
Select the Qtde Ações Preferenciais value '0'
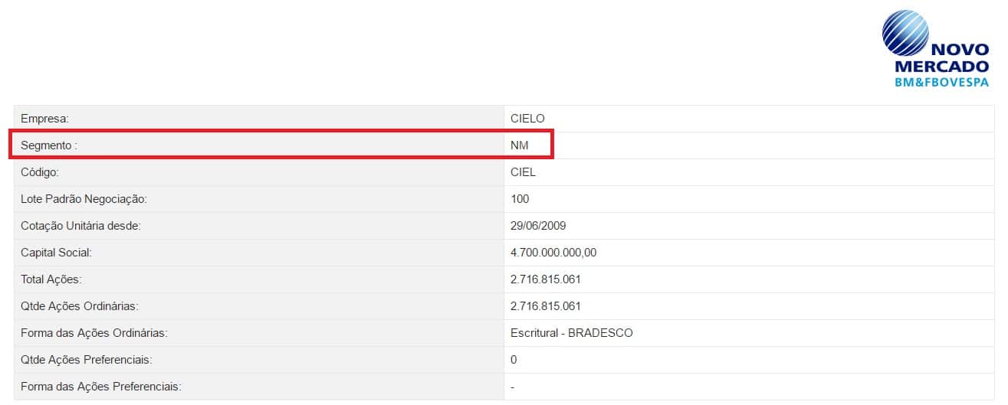(514, 360)
